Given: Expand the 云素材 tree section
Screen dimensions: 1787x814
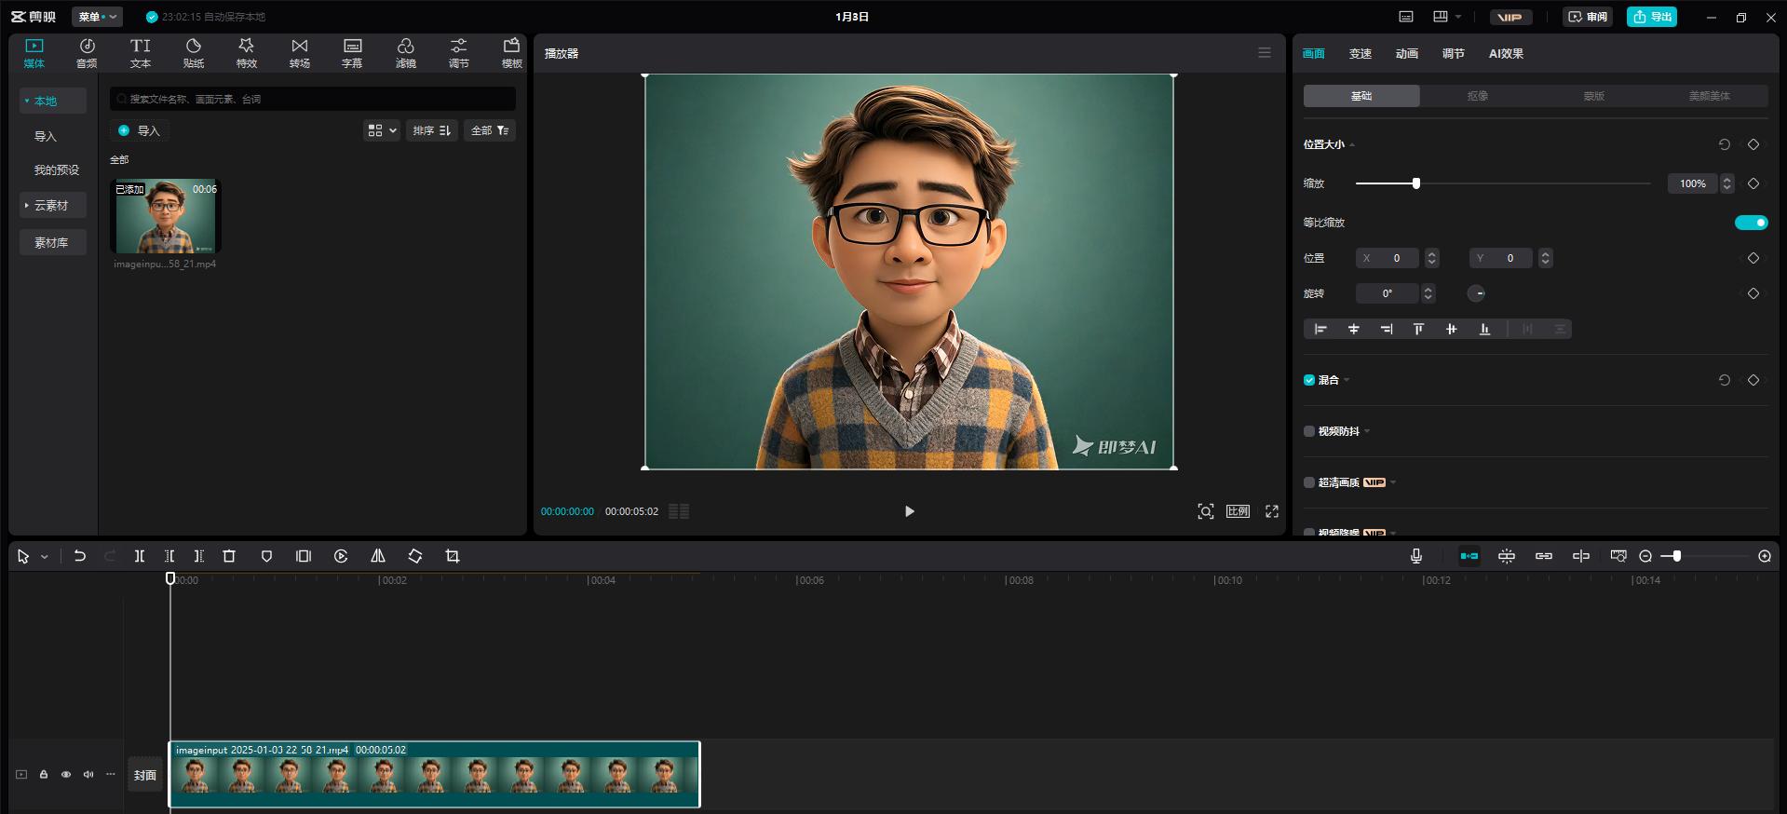Looking at the screenshot, I should point(51,205).
